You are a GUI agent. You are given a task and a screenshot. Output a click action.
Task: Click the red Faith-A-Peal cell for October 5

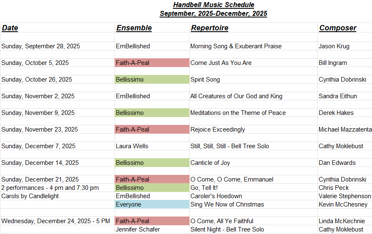pyautogui.click(x=152, y=63)
